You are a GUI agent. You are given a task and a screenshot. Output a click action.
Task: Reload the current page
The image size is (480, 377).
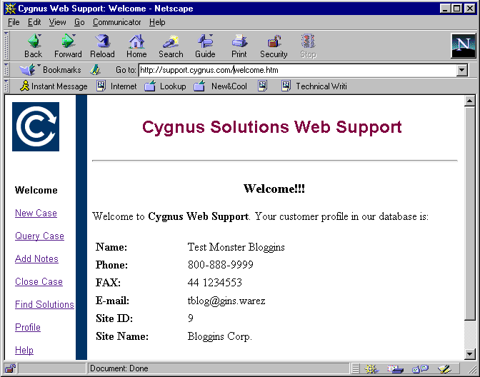pos(102,46)
